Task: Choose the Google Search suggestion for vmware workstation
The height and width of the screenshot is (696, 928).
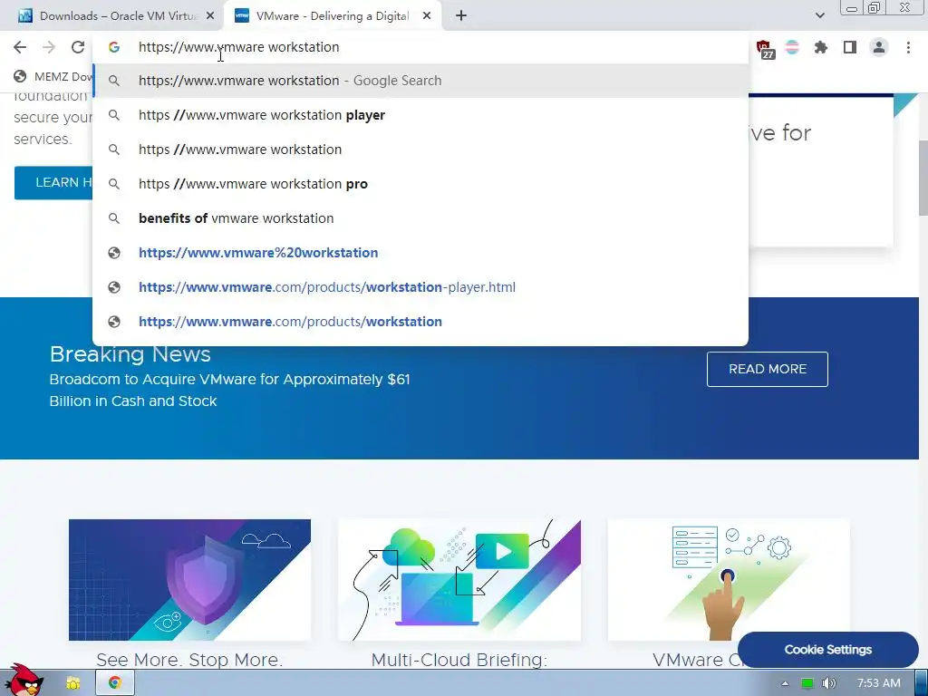Action: [420, 81]
